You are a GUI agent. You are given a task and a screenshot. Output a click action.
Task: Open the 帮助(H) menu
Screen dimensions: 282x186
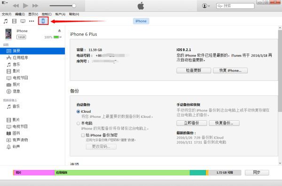(x=74, y=14)
